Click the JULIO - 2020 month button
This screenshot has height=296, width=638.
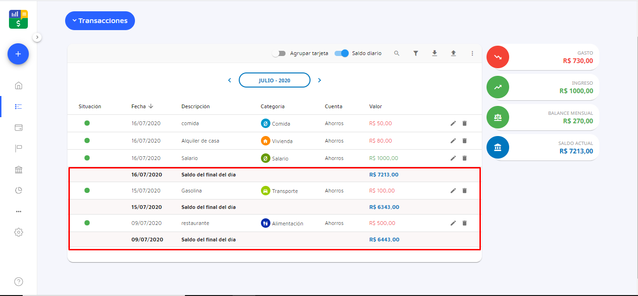click(x=274, y=80)
